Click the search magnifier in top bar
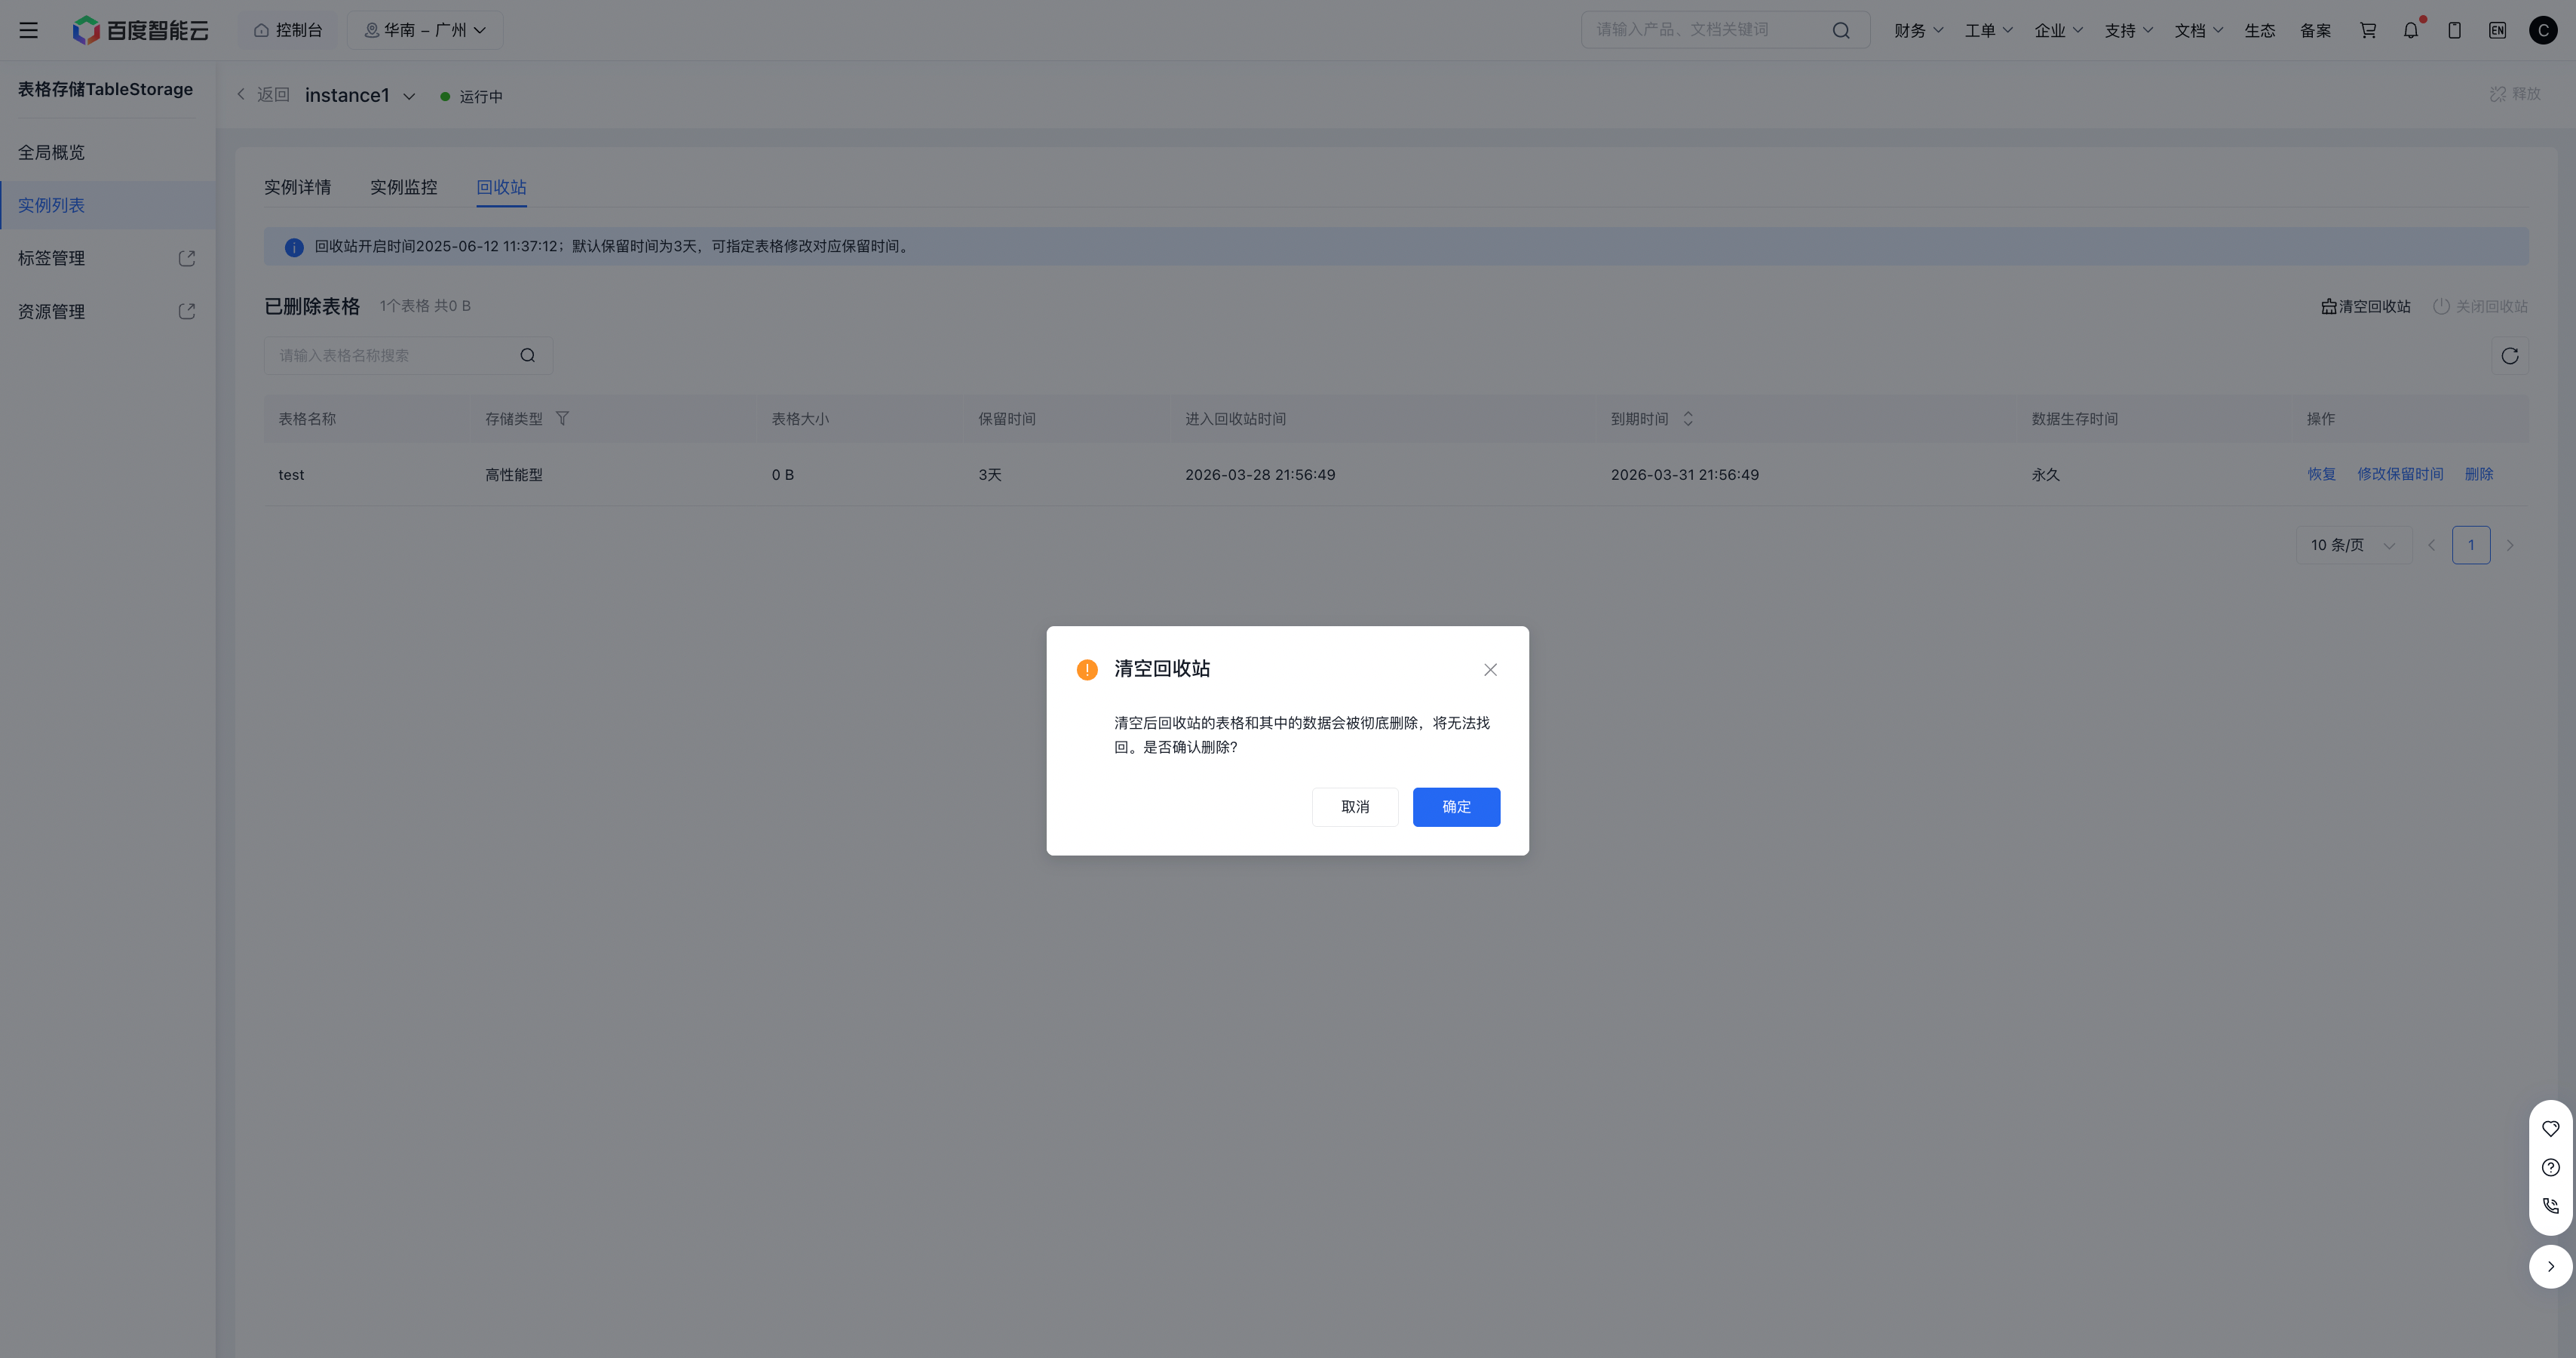 pos(1840,30)
